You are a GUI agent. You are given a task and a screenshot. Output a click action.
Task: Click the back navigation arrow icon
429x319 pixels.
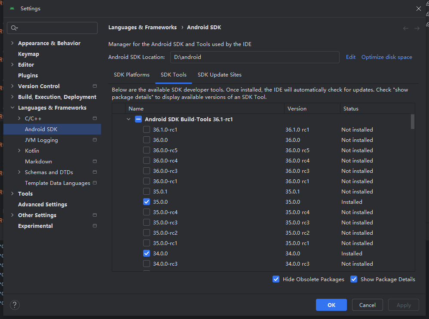click(406, 28)
